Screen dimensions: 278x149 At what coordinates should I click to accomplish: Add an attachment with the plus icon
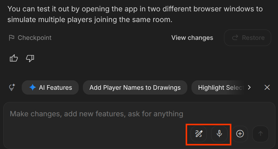(240, 134)
